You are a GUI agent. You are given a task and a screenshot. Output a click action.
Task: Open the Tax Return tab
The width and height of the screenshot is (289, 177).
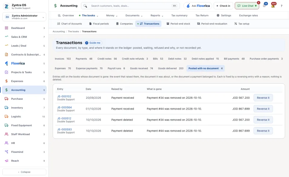(x=202, y=15)
